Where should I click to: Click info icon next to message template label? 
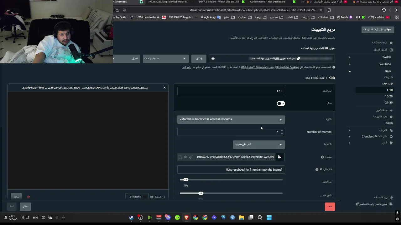pyautogui.click(x=317, y=169)
